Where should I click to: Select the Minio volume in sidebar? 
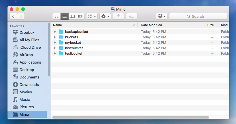24,114
